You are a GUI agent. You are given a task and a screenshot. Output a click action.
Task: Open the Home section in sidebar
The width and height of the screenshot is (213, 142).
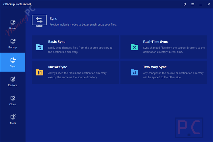(x=13, y=25)
